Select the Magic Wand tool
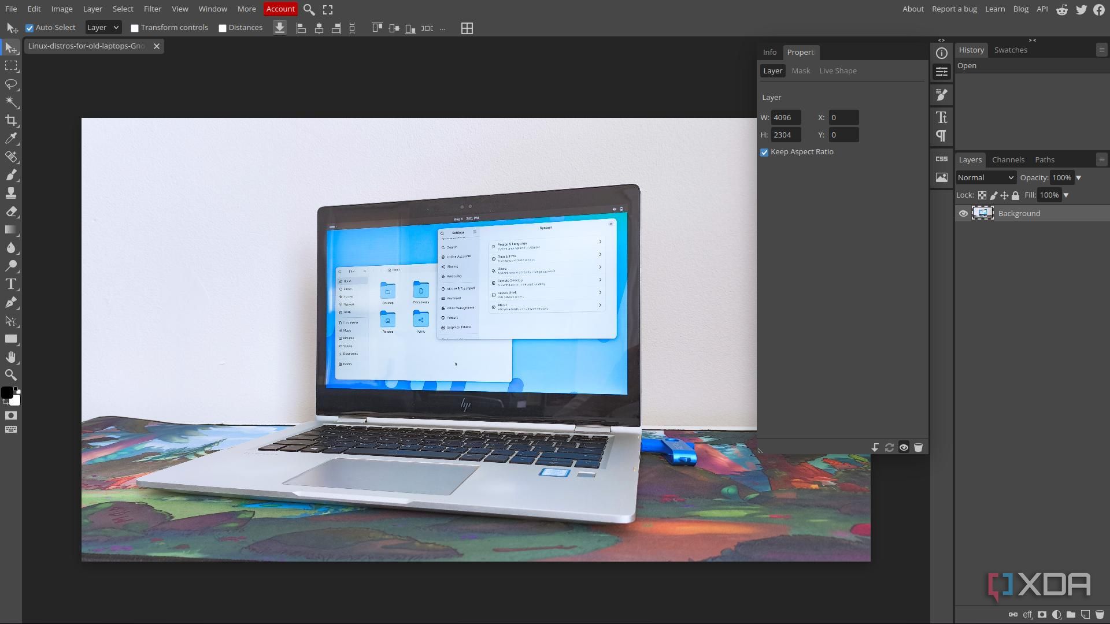 click(x=11, y=102)
